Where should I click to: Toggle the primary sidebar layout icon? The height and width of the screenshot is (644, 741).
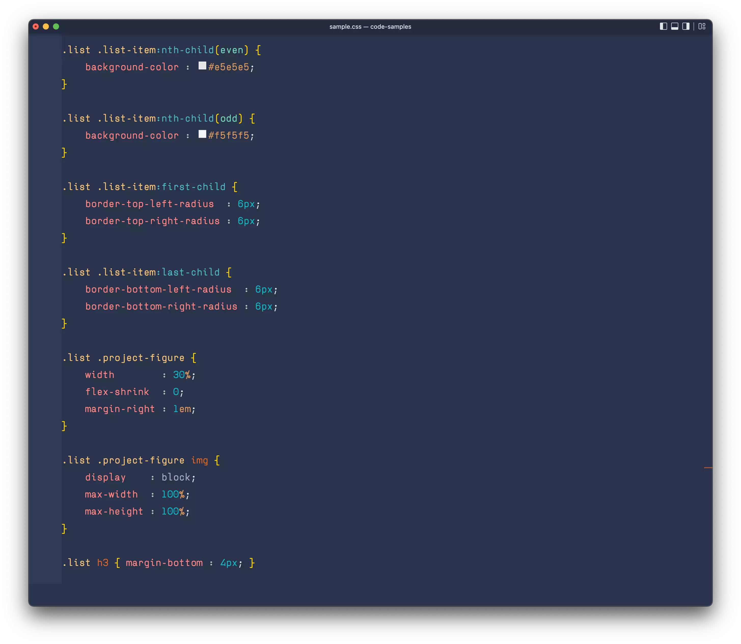pos(663,26)
